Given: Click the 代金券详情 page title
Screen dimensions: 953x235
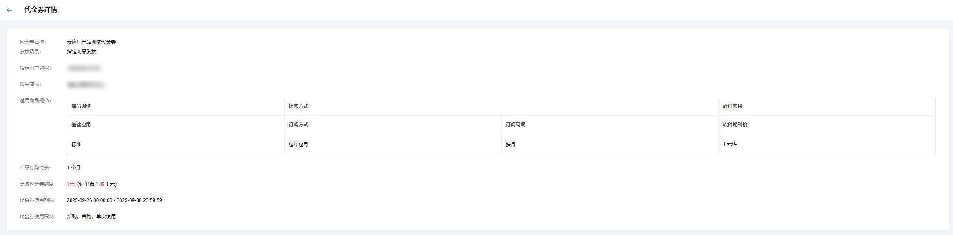Looking at the screenshot, I should point(40,10).
